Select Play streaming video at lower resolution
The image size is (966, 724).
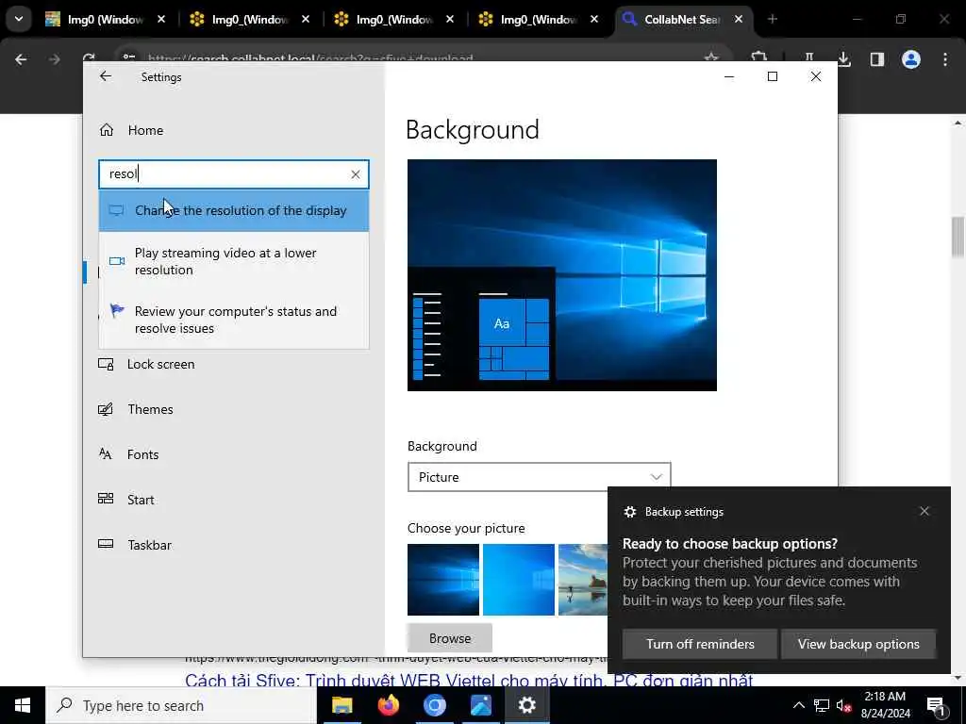(234, 261)
